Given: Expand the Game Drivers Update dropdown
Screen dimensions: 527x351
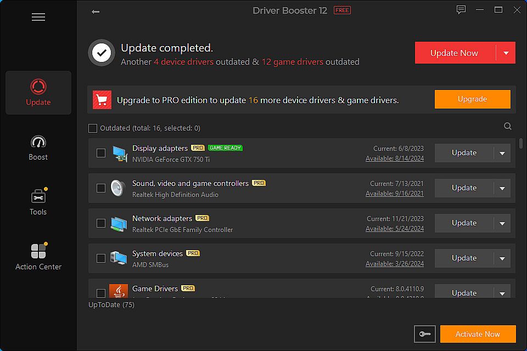Looking at the screenshot, I should point(502,292).
